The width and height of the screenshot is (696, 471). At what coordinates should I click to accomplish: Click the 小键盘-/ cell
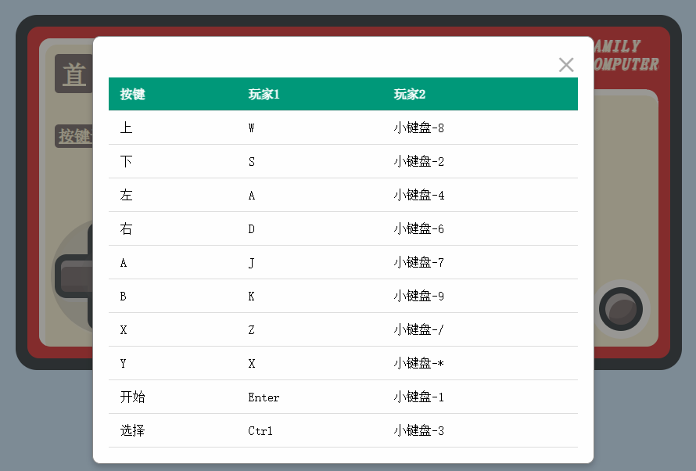point(418,330)
